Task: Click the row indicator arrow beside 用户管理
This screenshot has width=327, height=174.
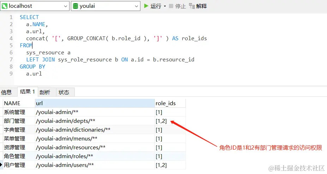Action: (x=1, y=165)
